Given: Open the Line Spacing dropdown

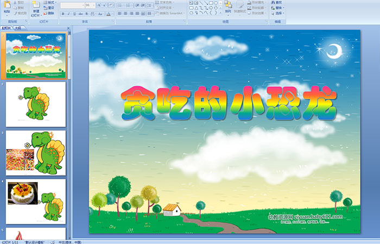Looking at the screenshot, I should [150, 5].
